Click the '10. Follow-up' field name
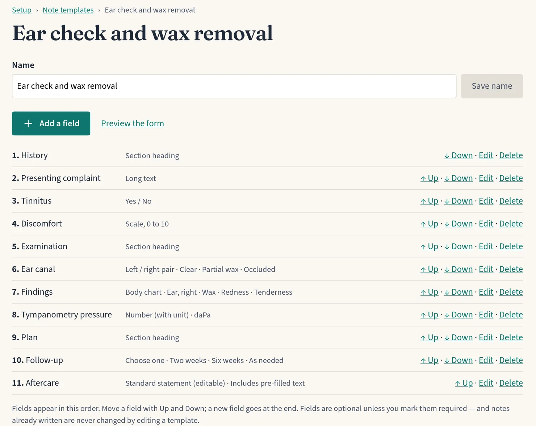Viewport: 536px width, 426px height. pyautogui.click(x=38, y=360)
